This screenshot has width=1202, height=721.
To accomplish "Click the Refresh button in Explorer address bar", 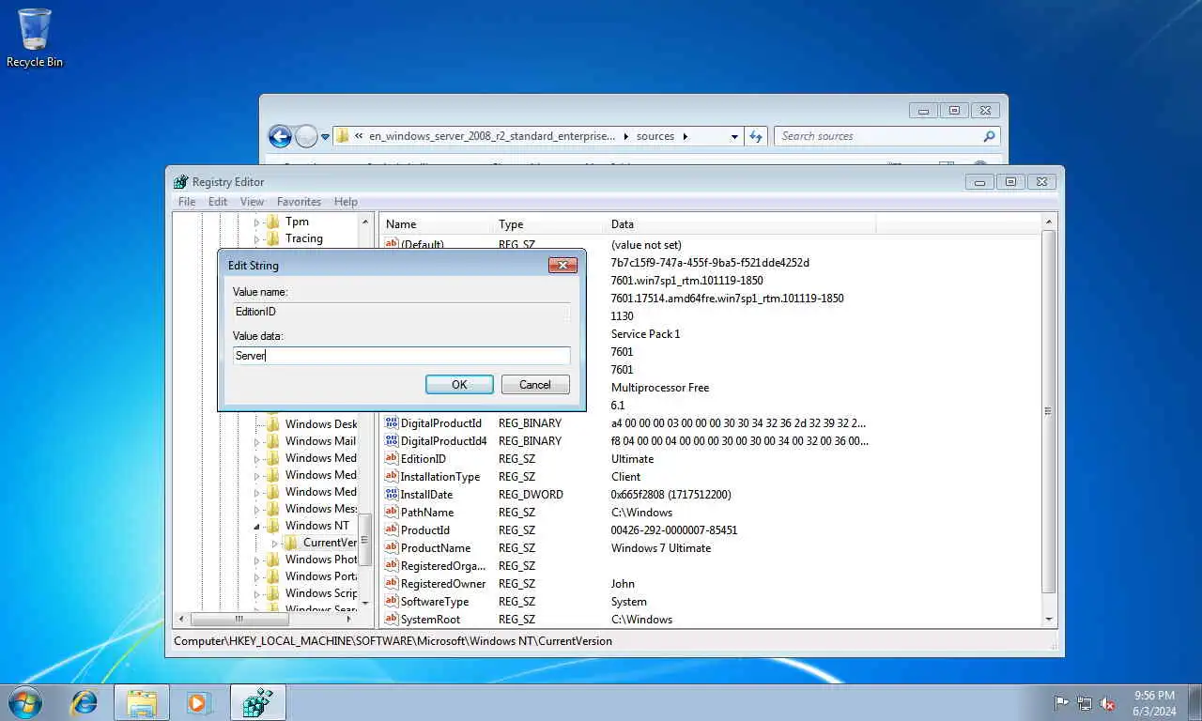I will (757, 136).
